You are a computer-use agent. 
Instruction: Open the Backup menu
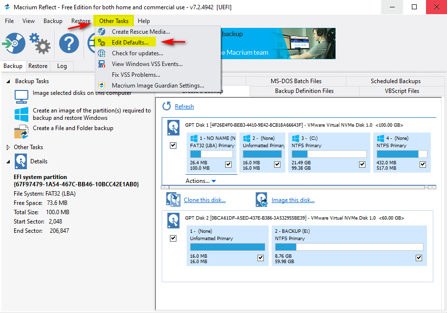click(53, 21)
